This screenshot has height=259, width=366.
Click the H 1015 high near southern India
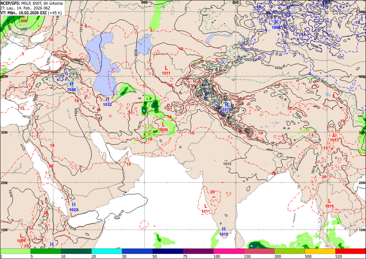(224, 232)
